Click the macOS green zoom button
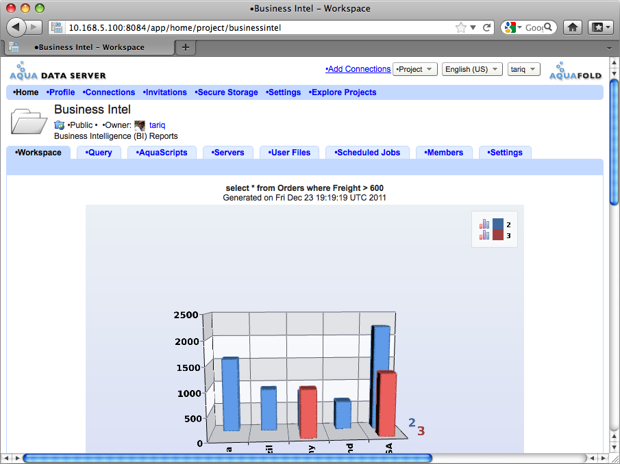This screenshot has height=464, width=620. click(40, 8)
